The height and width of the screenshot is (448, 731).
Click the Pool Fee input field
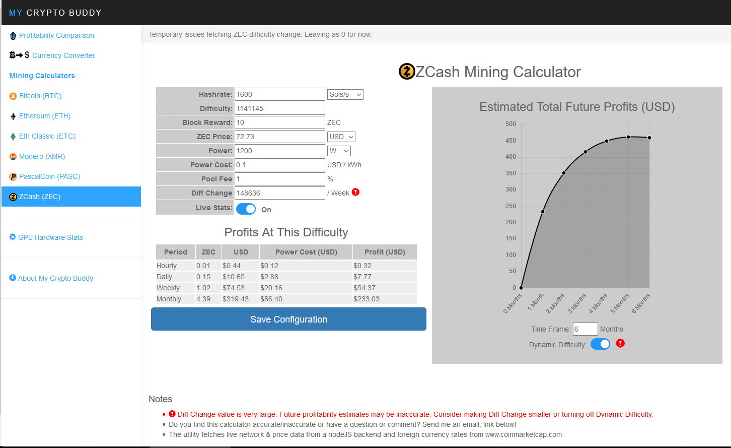(280, 179)
